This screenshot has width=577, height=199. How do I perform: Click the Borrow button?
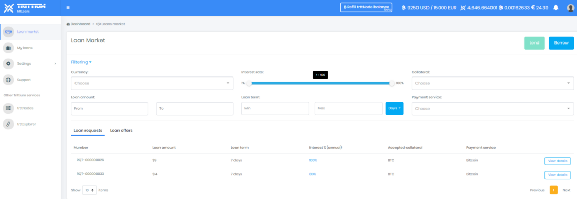tap(561, 43)
